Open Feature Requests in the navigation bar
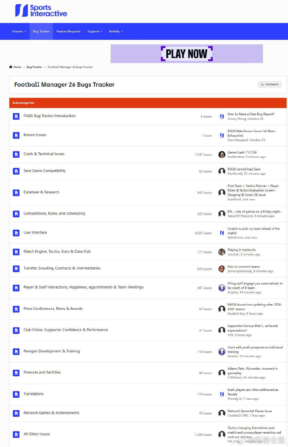 pyautogui.click(x=68, y=32)
